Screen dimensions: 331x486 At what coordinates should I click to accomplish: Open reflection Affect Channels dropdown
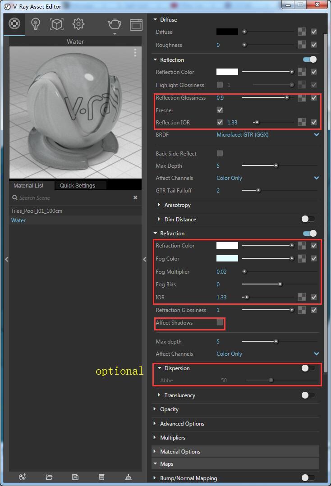pos(268,178)
